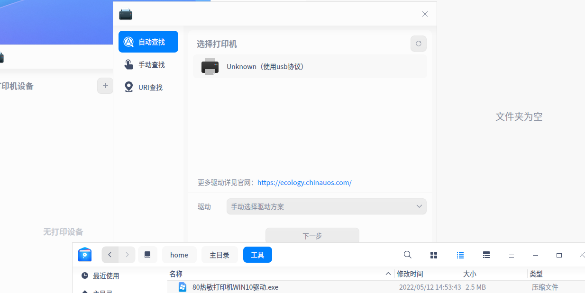
Task: Click the 下一步 button
Action: pyautogui.click(x=312, y=235)
